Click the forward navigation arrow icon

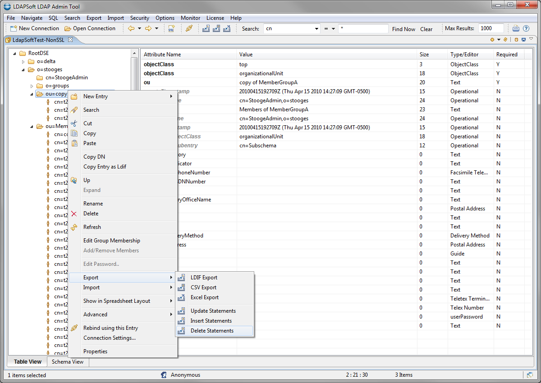point(148,28)
